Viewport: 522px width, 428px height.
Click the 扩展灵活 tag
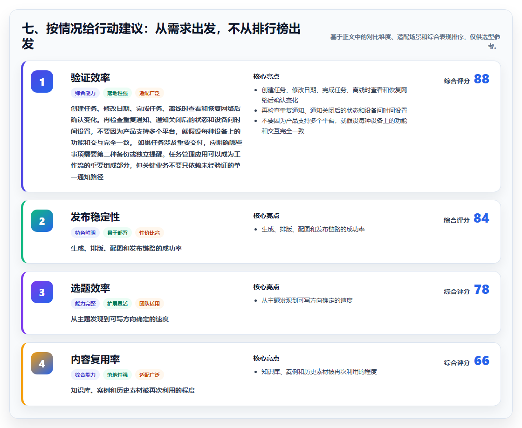point(117,304)
